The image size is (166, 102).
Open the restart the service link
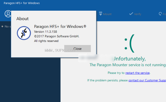137,73
